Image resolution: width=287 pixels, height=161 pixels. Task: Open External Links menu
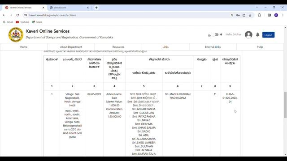pos(213,47)
